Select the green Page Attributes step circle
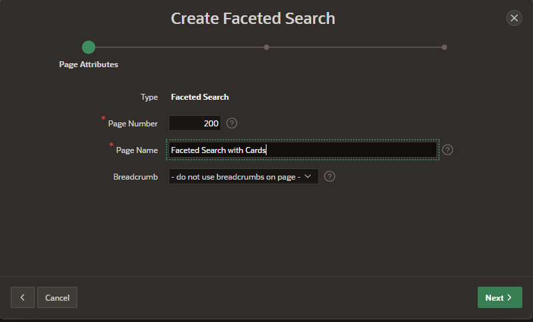Image resolution: width=533 pixels, height=322 pixels. [89, 47]
